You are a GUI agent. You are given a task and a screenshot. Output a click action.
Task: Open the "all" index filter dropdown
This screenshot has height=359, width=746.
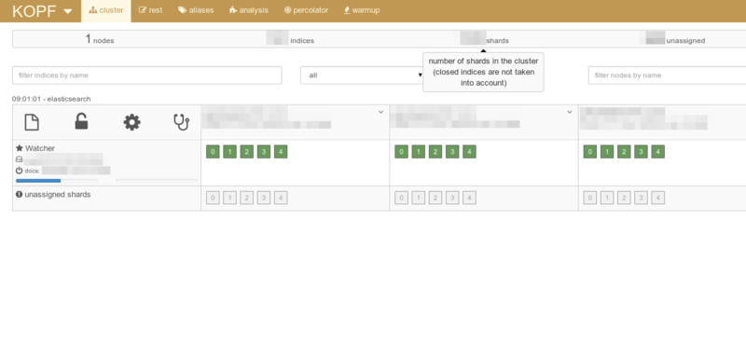[x=363, y=76]
